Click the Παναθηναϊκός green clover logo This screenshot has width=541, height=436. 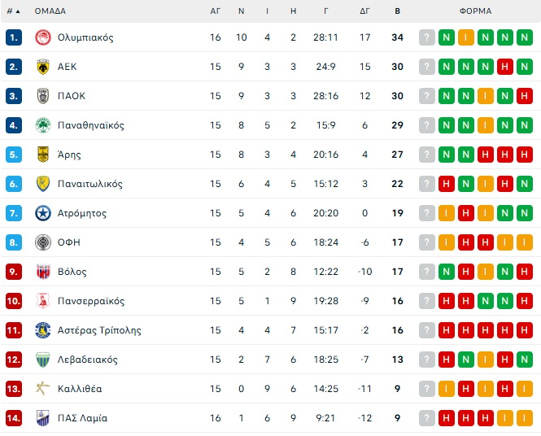point(43,125)
